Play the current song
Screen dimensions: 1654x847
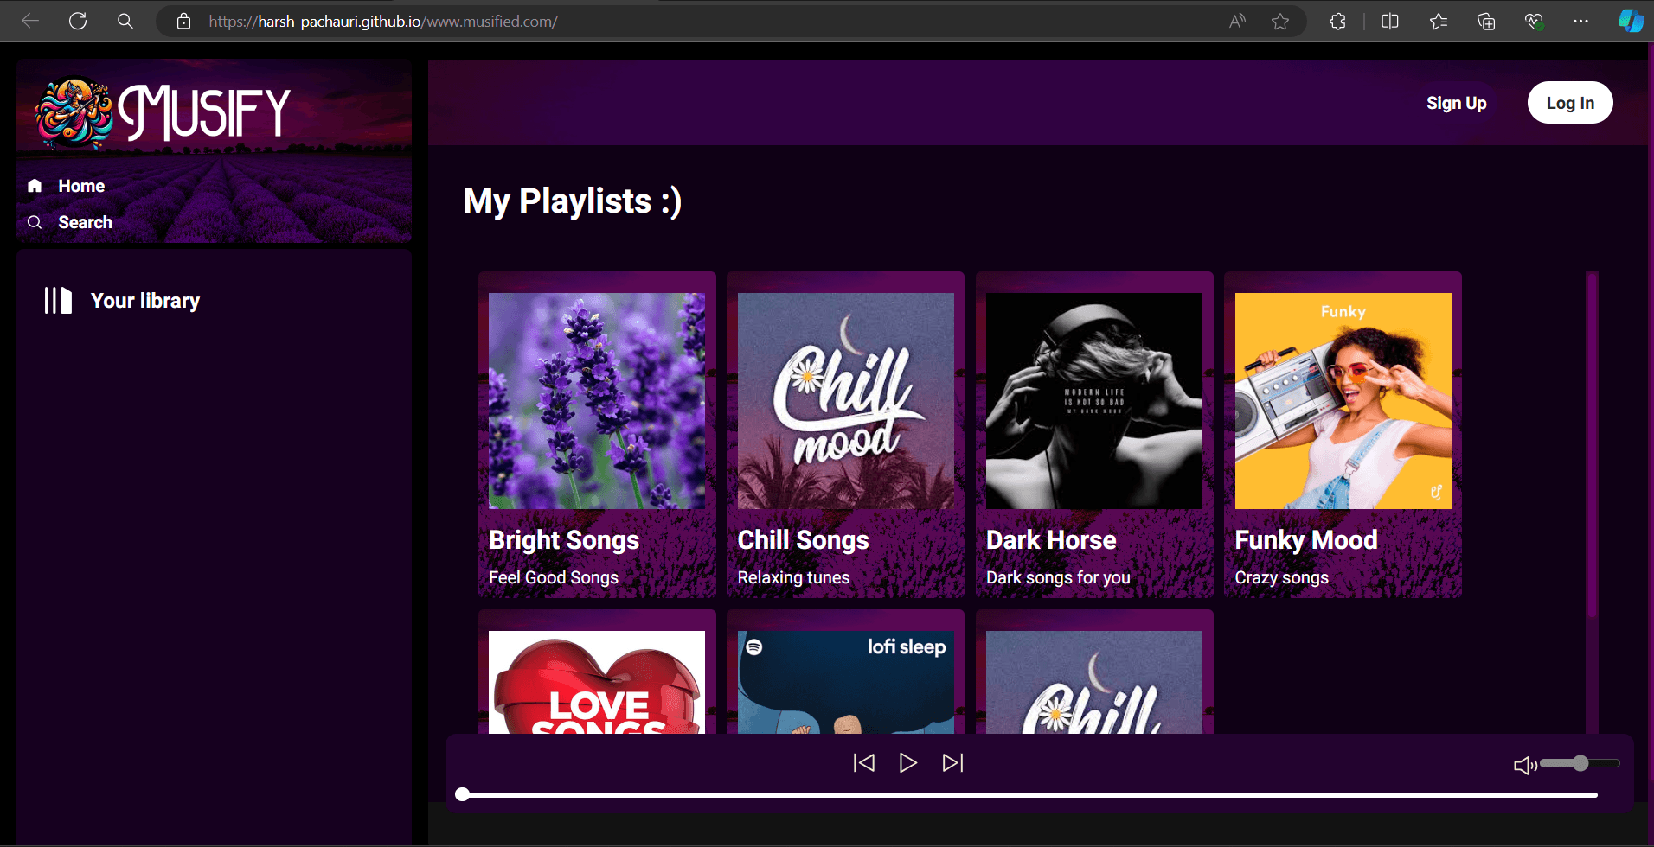[907, 762]
